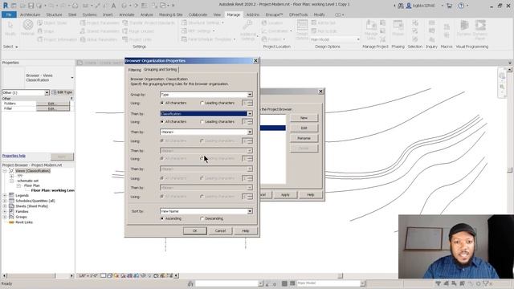Open the Group by dropdown showing Type
The height and width of the screenshot is (289, 514).
(x=206, y=95)
